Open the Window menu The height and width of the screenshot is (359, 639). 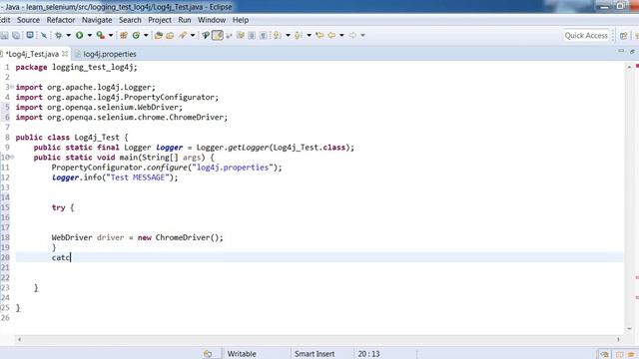[212, 20]
